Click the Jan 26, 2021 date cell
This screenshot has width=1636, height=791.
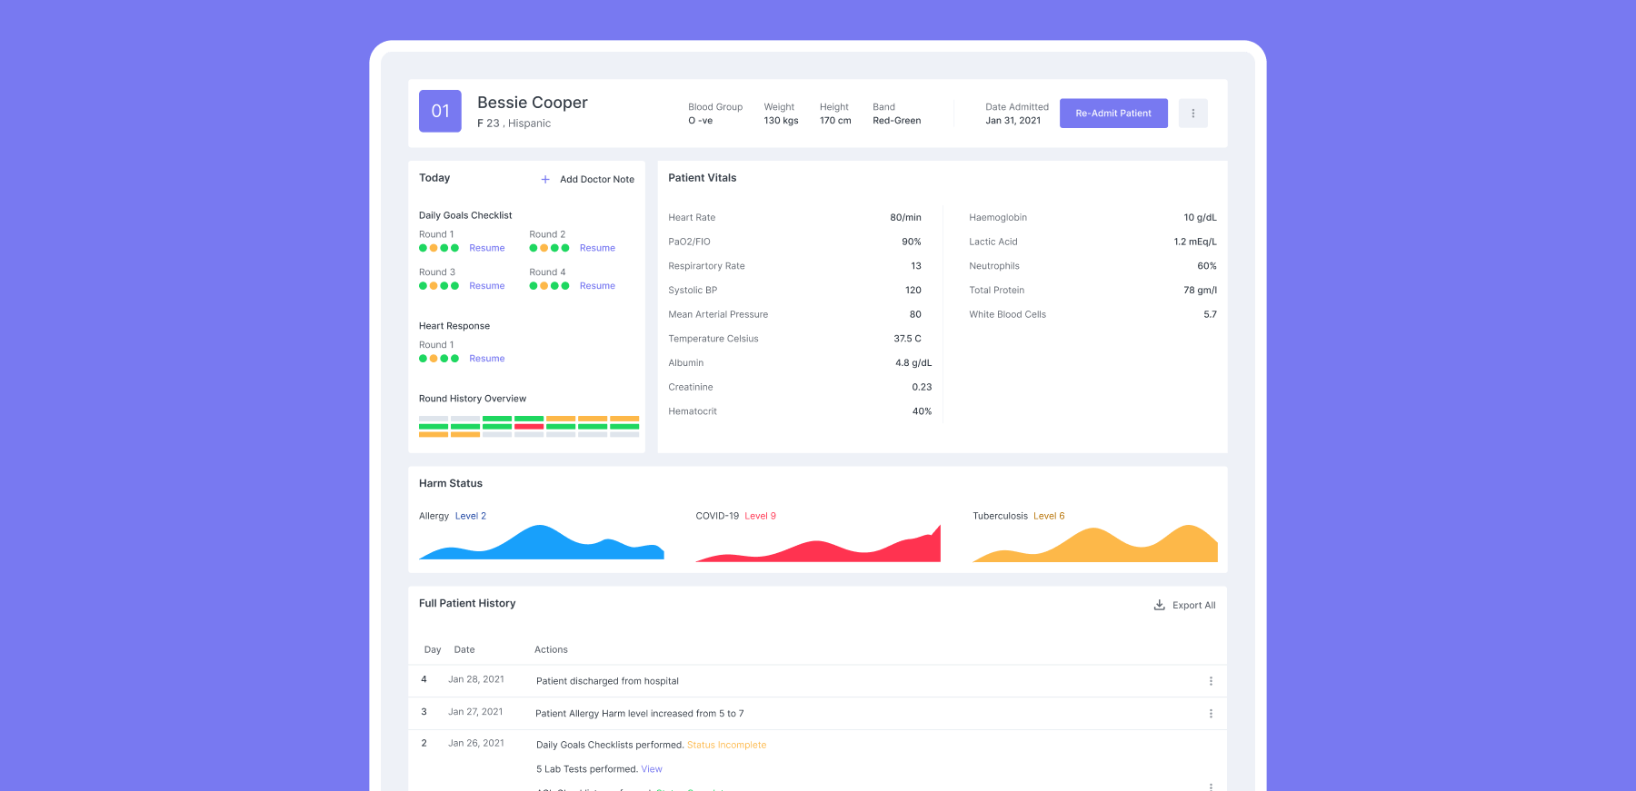click(476, 743)
